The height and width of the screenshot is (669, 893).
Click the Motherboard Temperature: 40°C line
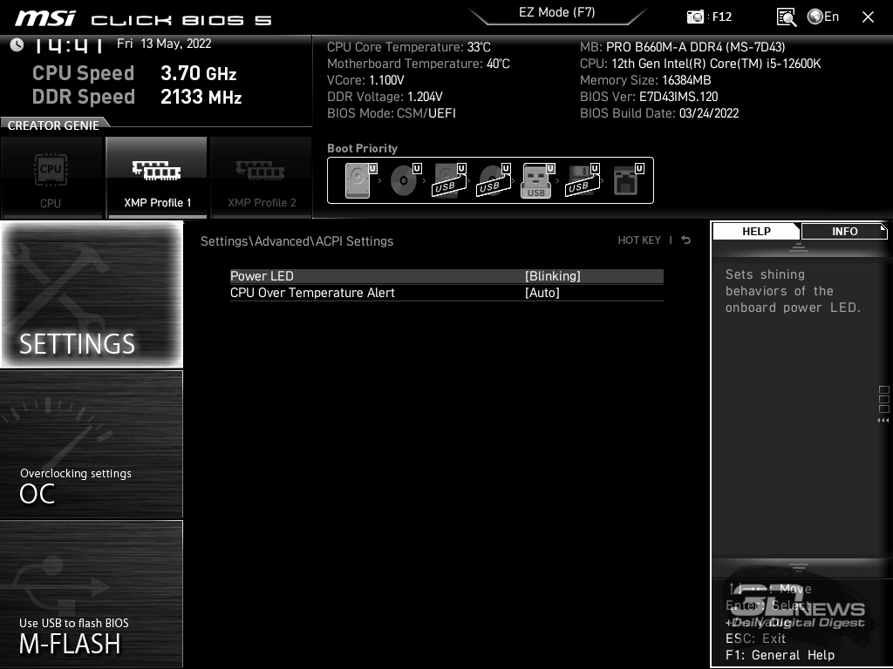419,63
